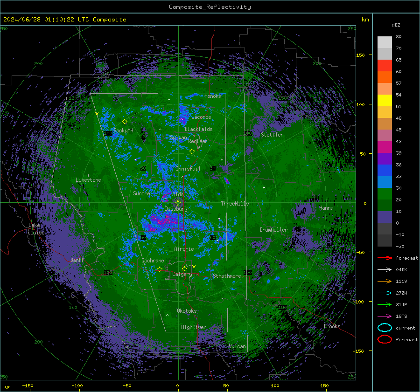Click the RockyMH label
This screenshot has height=392, width=420.
click(x=123, y=131)
